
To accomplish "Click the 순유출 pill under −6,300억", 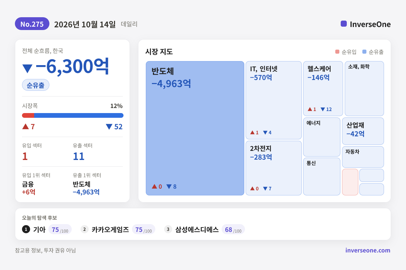I will point(36,85).
